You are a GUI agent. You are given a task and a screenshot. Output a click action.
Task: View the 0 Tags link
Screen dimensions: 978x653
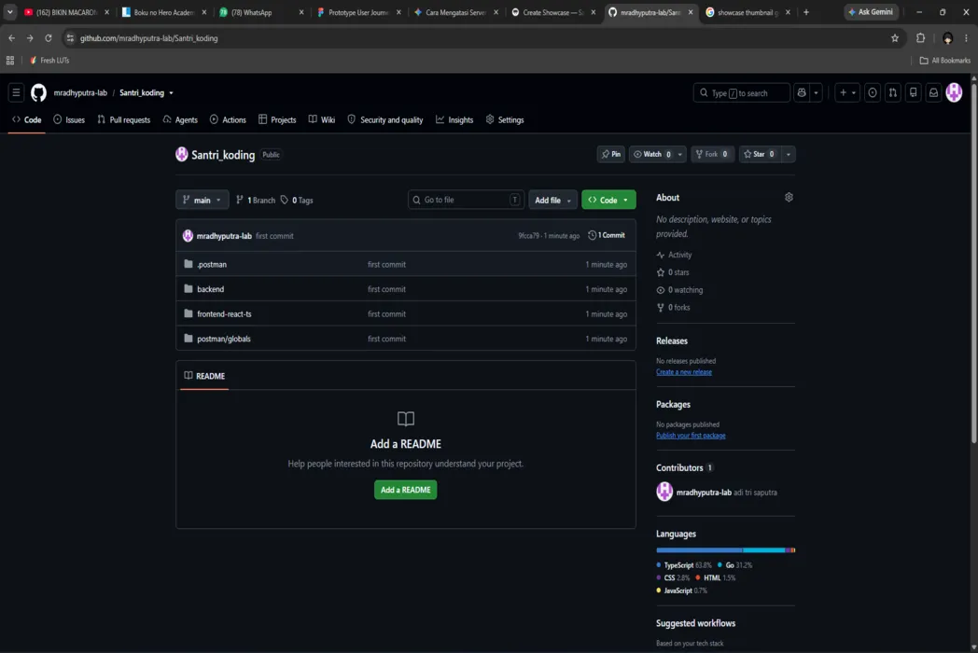tap(297, 201)
